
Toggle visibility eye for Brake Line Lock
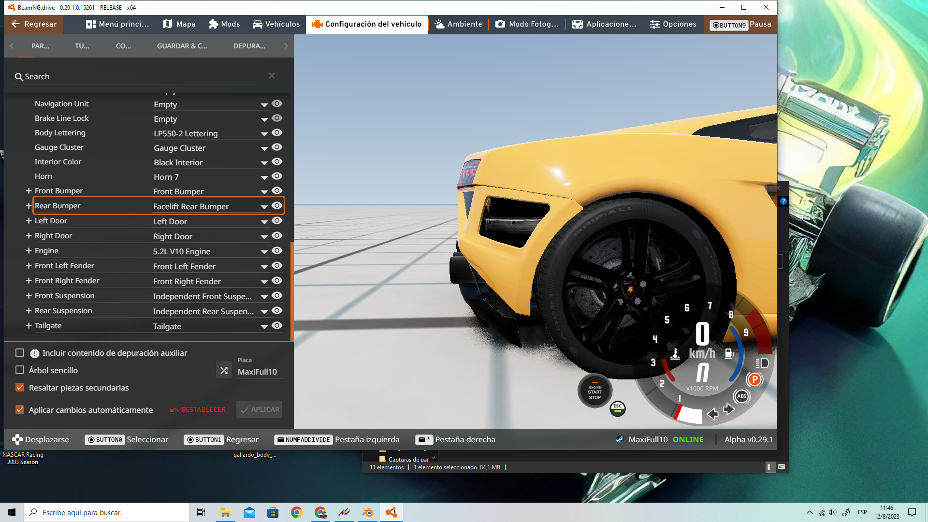tap(277, 118)
